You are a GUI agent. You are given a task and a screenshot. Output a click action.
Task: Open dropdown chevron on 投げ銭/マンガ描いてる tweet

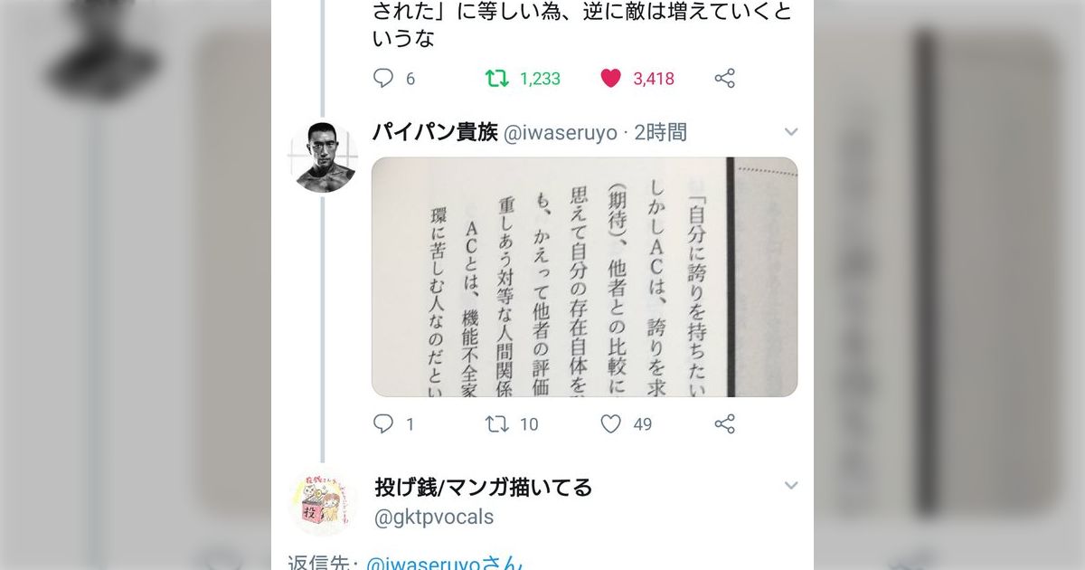pyautogui.click(x=791, y=486)
